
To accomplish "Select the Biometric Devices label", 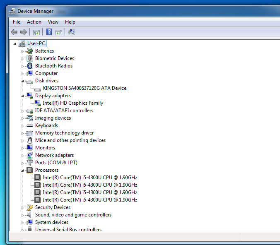I will [x=55, y=58].
